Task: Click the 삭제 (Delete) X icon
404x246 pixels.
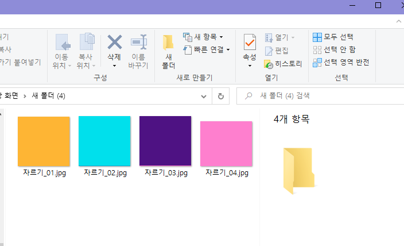Action: click(115, 42)
